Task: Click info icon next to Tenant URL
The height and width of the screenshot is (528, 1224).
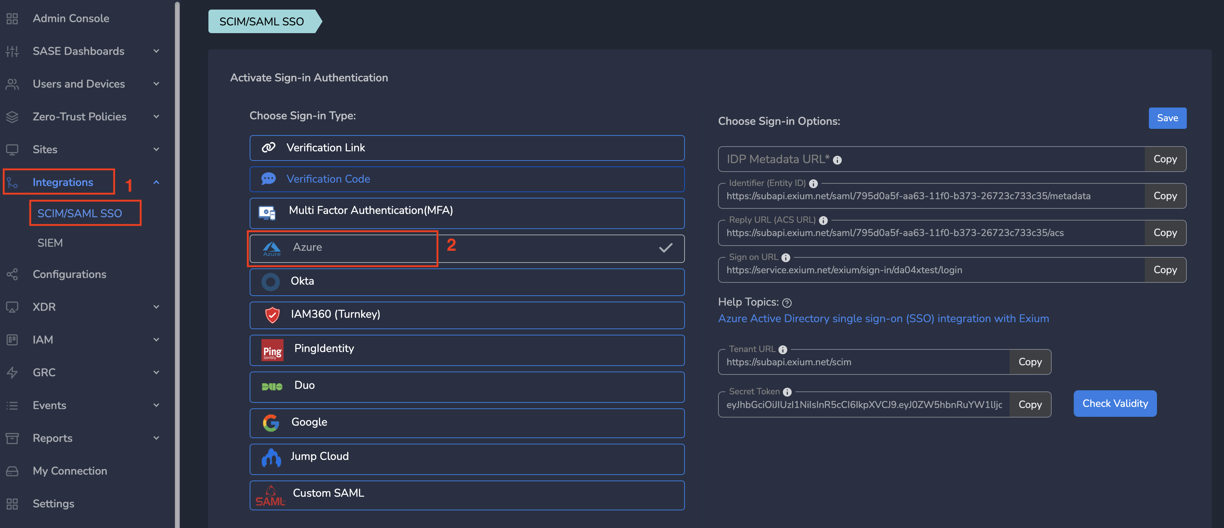Action: (x=782, y=349)
